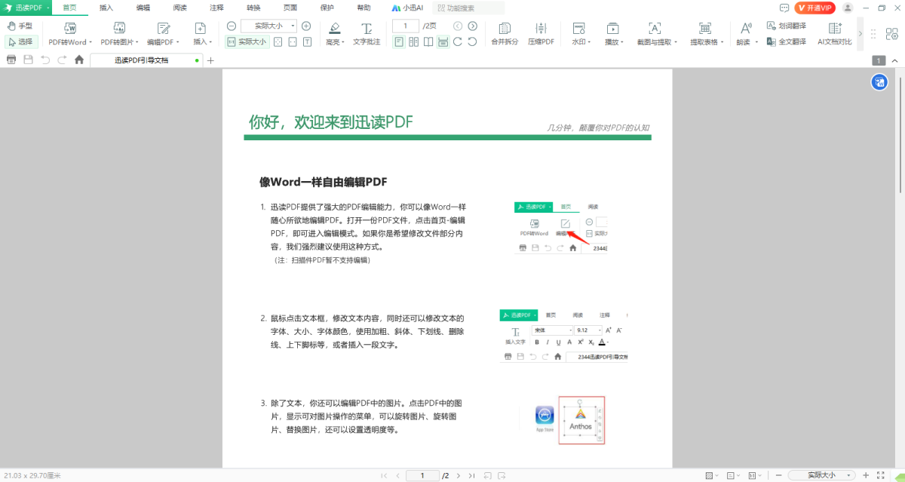Screen dimensions: 905x482
Task: Click the zoom in plus icon in toolbar
Action: 306,26
